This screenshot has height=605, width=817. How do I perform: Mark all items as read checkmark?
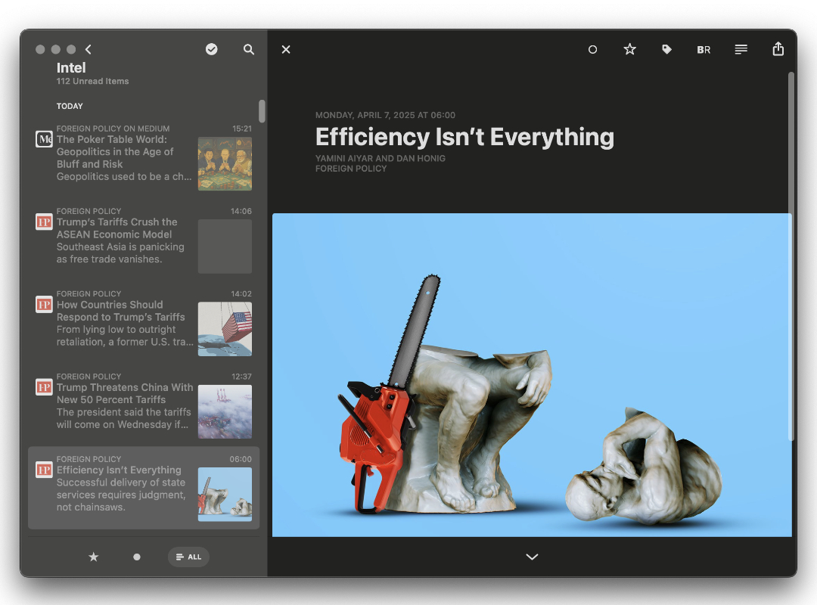[212, 49]
